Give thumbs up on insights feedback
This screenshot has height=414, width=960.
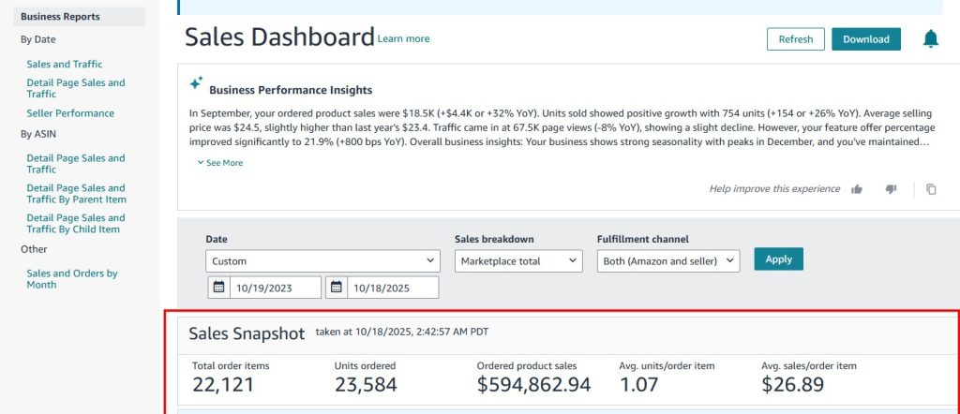point(857,189)
